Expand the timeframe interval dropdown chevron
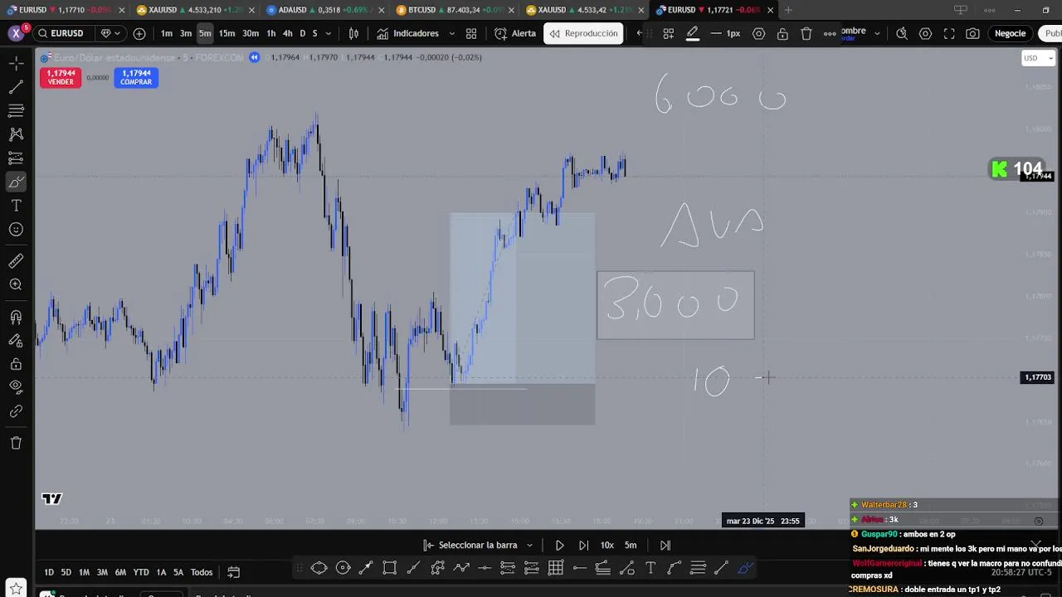The height and width of the screenshot is (597, 1062). [329, 33]
